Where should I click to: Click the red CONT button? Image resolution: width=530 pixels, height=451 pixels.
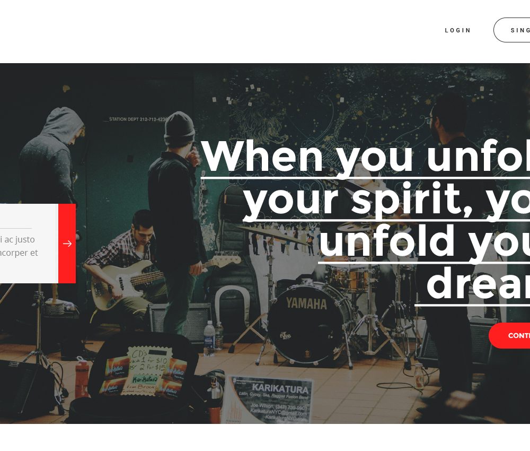(x=509, y=335)
